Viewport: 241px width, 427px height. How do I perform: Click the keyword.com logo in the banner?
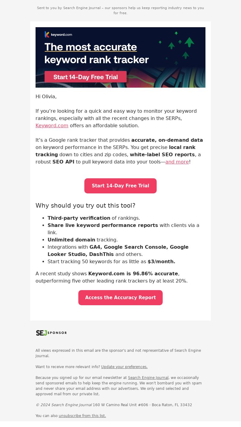click(x=58, y=34)
